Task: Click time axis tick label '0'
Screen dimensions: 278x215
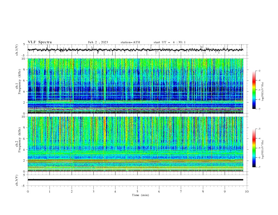Action: point(28,191)
